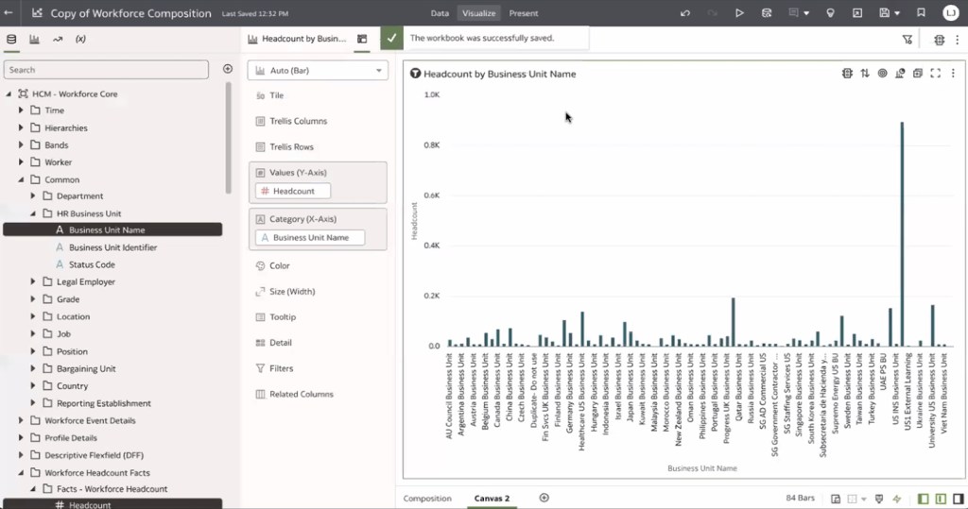The width and height of the screenshot is (968, 509).
Task: Expand the Legal Employer folder
Action: (x=34, y=282)
